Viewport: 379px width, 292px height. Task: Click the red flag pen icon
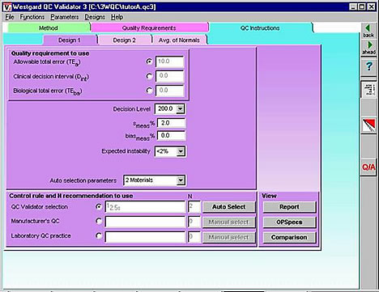coord(368,125)
